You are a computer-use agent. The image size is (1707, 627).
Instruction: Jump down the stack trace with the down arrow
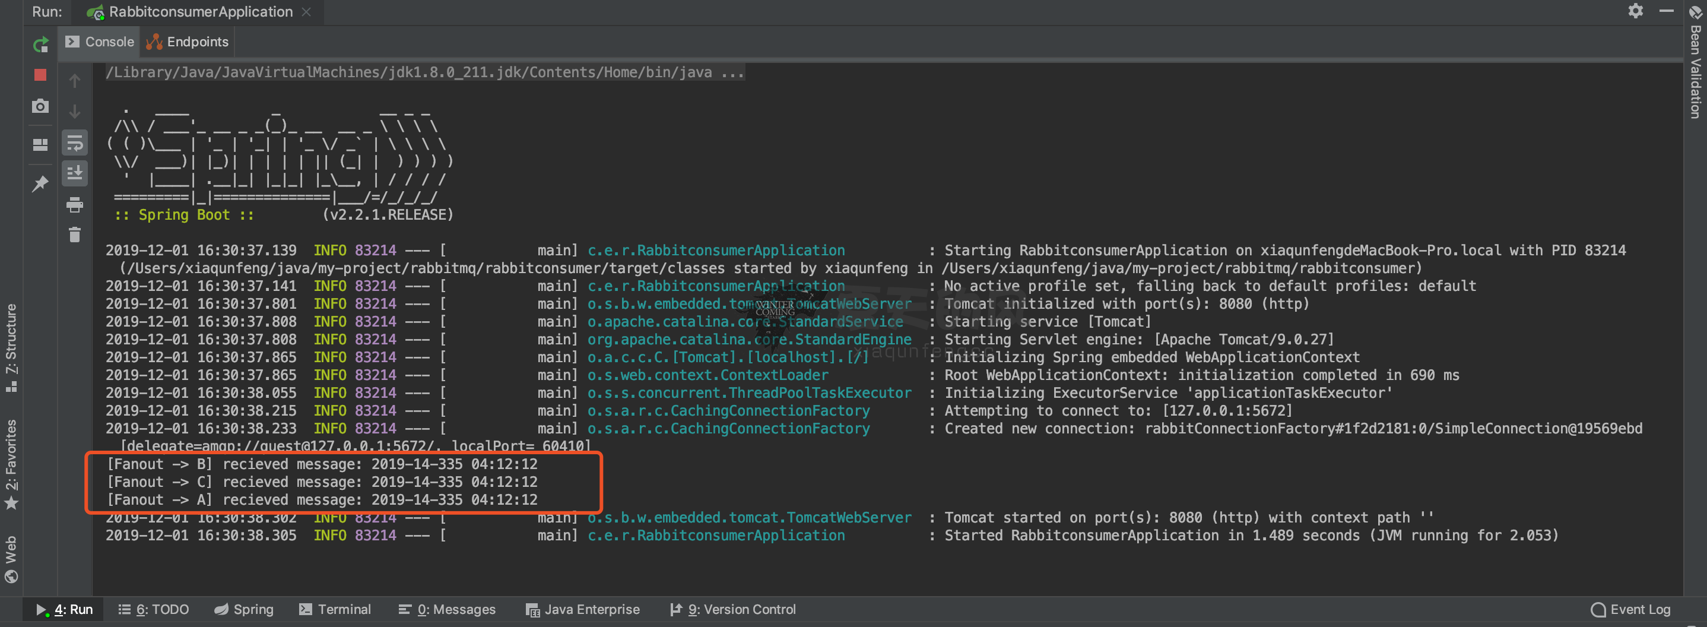pos(75,112)
